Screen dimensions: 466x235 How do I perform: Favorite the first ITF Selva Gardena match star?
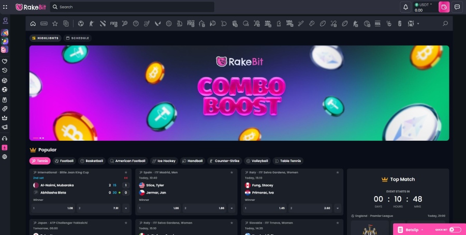338,172
